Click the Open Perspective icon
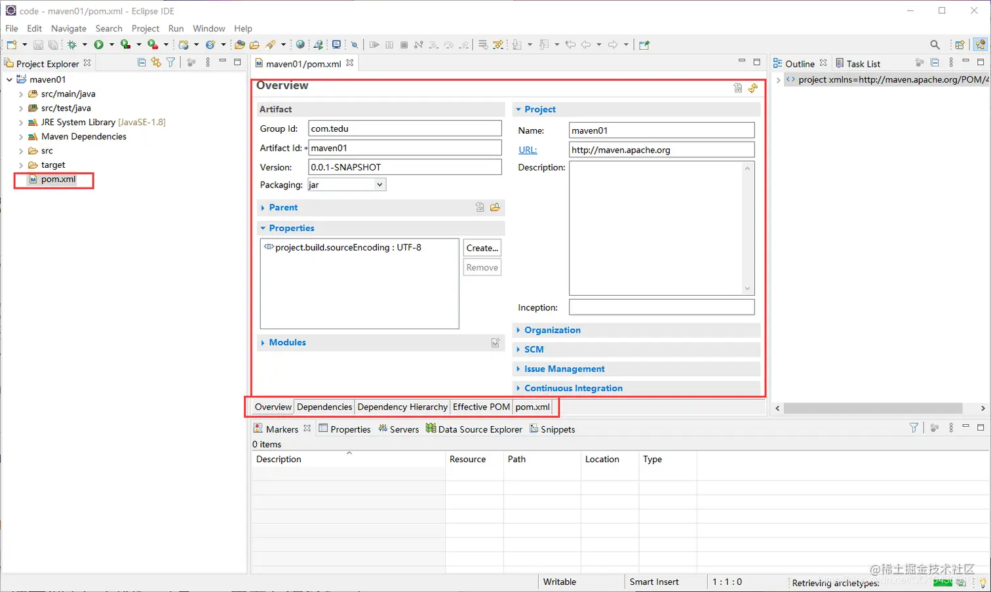Viewport: 991px width, 592px height. (960, 45)
